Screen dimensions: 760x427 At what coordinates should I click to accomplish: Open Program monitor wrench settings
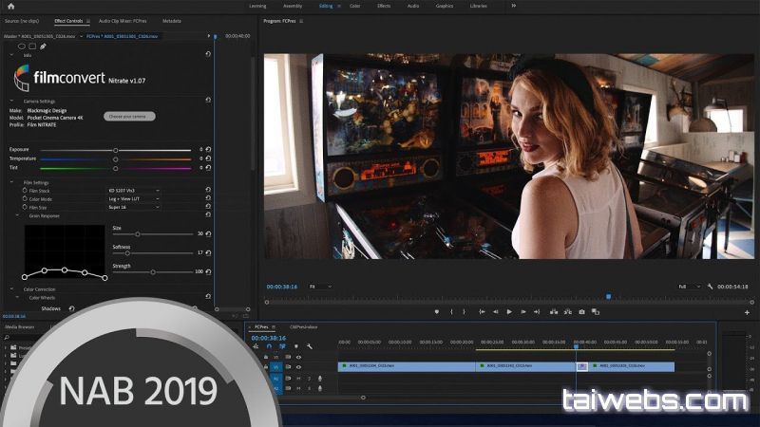click(x=710, y=286)
